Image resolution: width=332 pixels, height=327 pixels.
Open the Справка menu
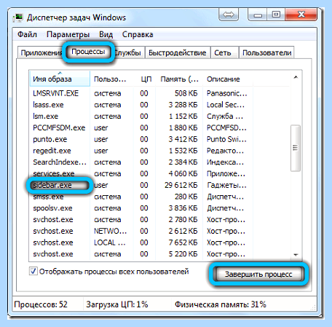pos(138,34)
